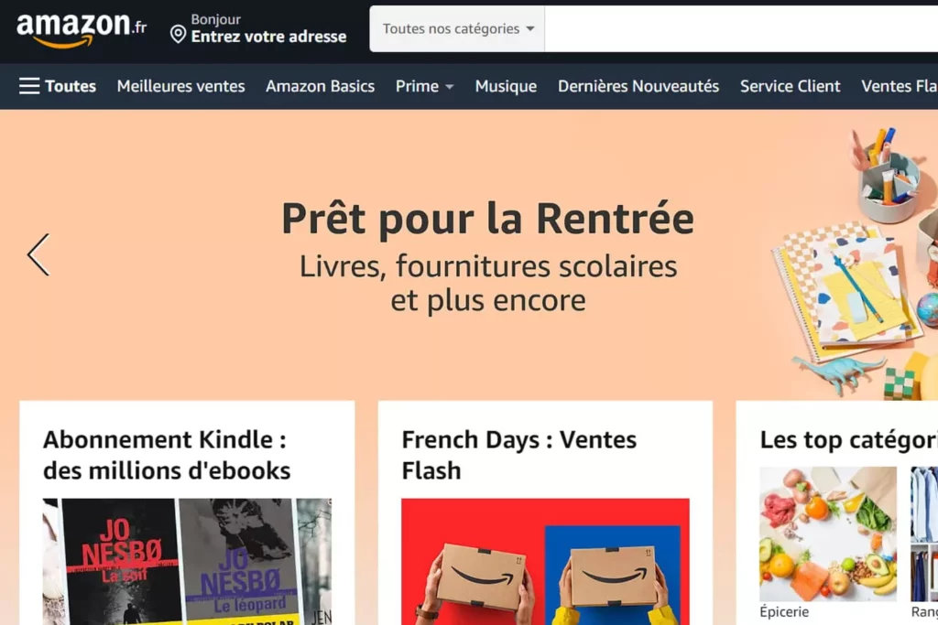Open the hamburger menu icon beside Toutes
Viewport: 938px width, 625px height.
click(29, 86)
